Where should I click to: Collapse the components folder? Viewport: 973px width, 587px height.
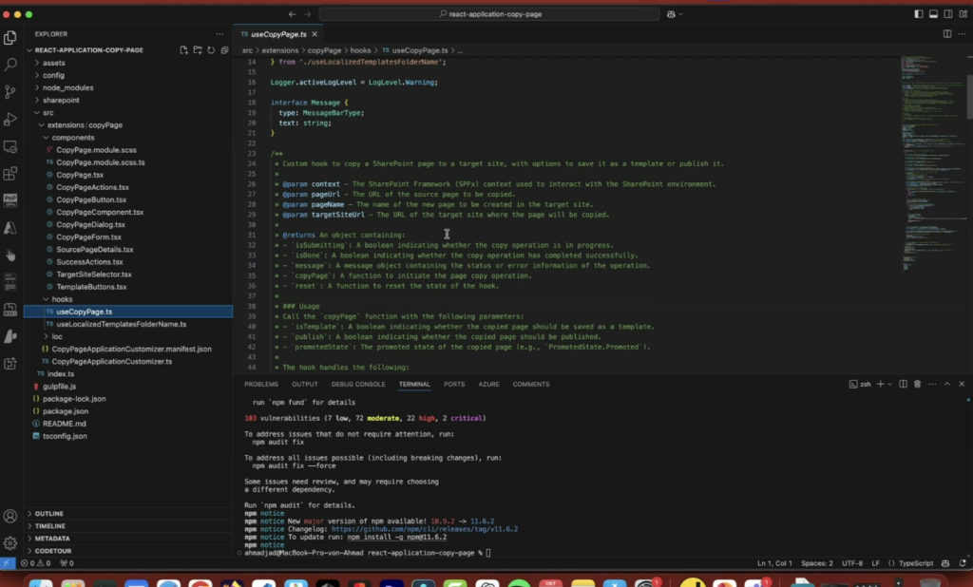click(72, 138)
